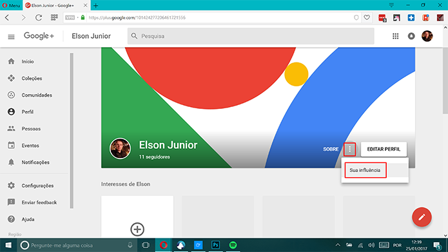Open network icon in tray

pos(360,245)
